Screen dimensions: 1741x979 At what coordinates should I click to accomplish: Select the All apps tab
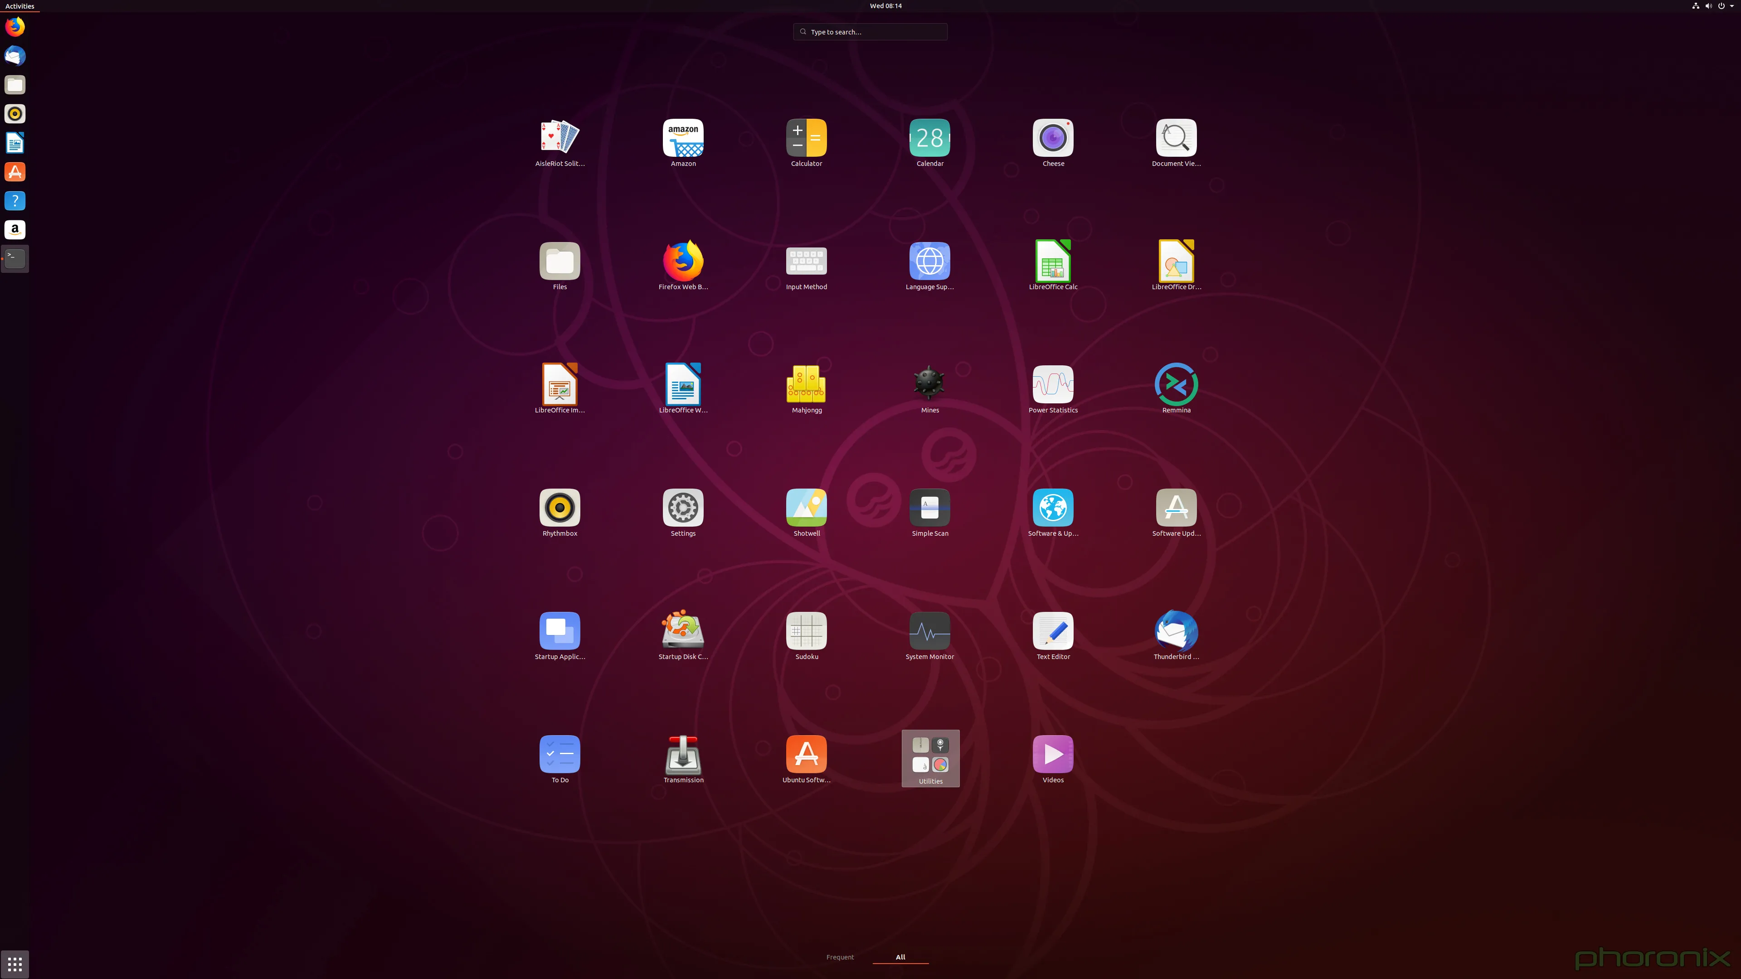coord(900,957)
